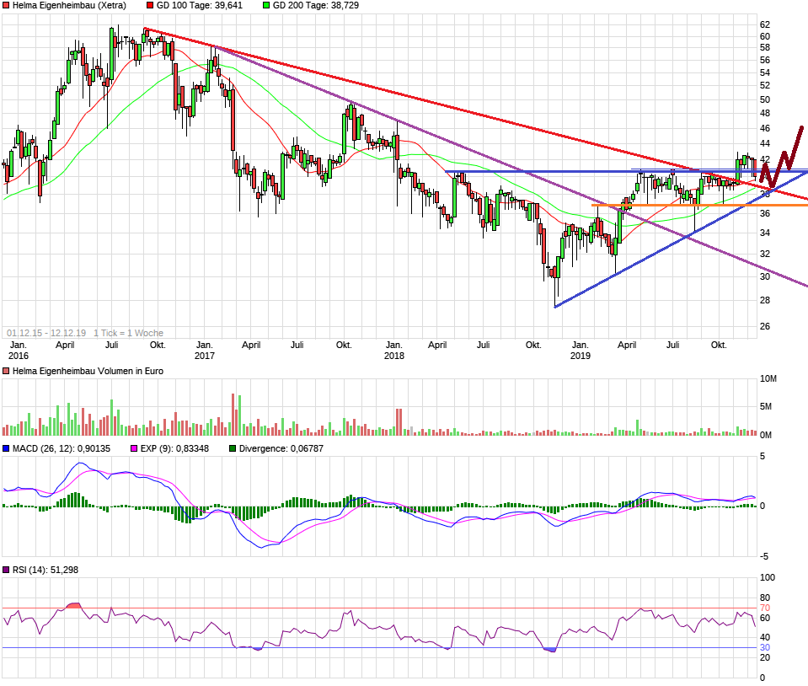Viewport: 808px width, 686px height.
Task: Click the green GD 200 Tage legend swatch
Action: [x=266, y=6]
